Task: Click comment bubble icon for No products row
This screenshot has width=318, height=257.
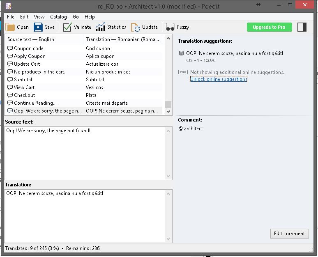Action: [x=10, y=72]
